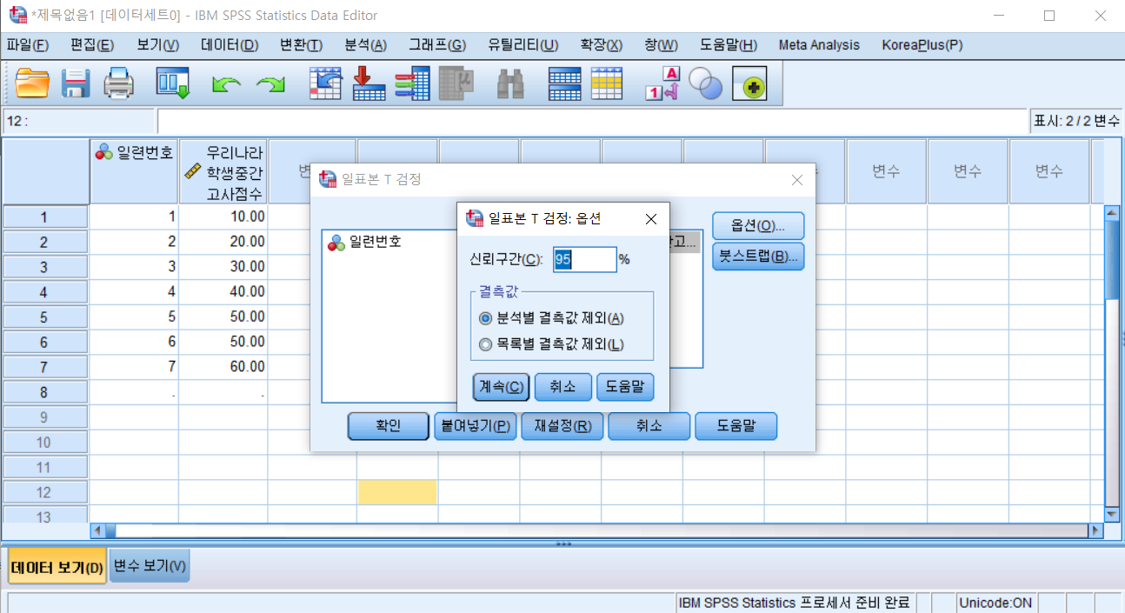Viewport: 1125px width, 613px height.
Task: Open the 보기(V) menu
Action: [x=157, y=45]
